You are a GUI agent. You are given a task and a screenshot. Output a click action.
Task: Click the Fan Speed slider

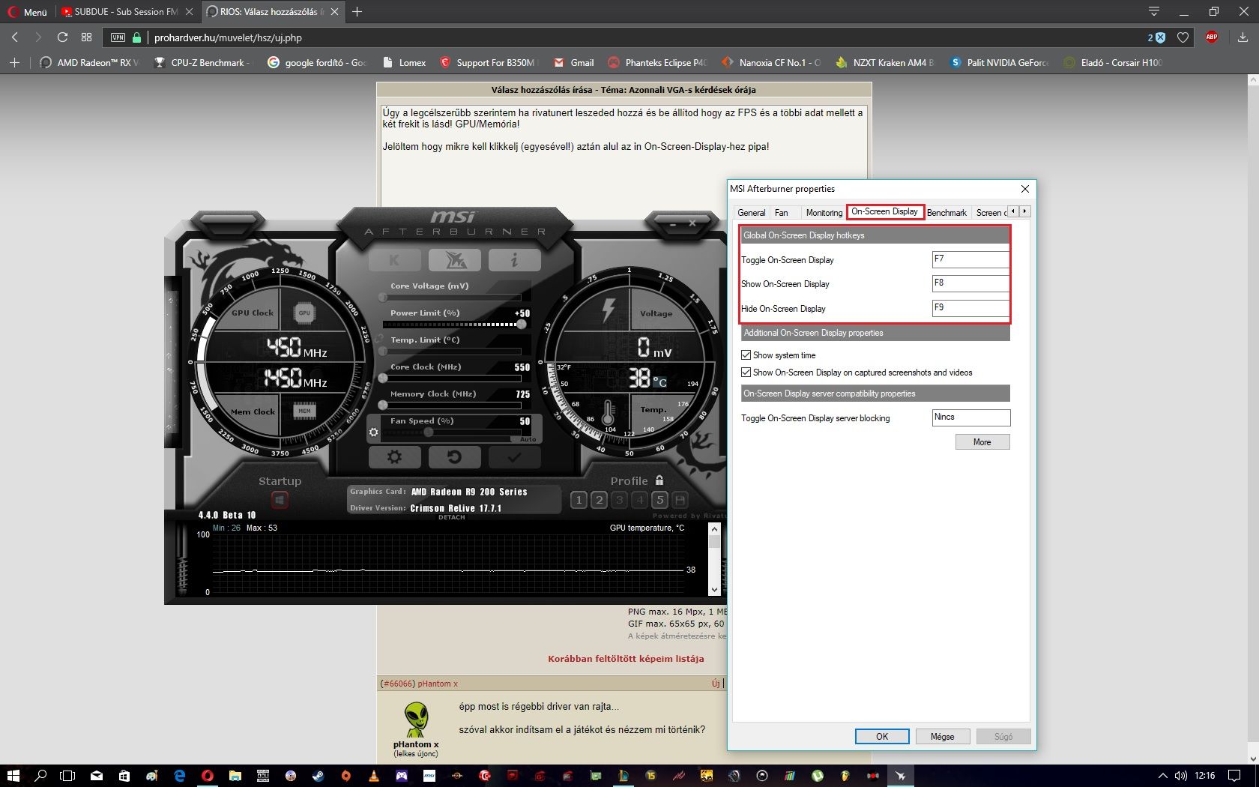coord(452,432)
